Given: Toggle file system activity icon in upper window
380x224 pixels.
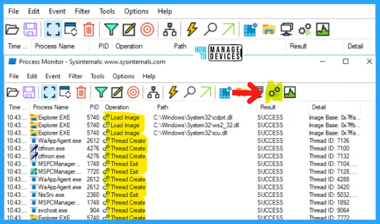Looking at the screenshot, I should tap(269, 29).
